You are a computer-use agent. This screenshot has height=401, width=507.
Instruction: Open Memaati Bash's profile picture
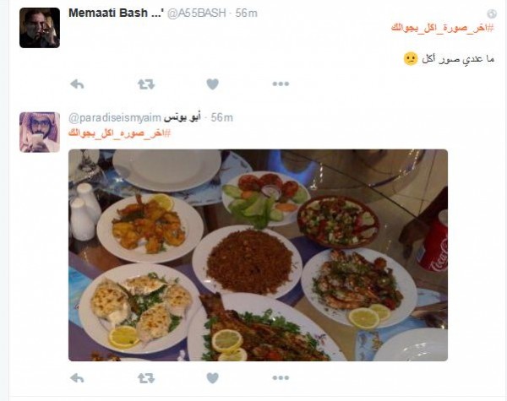click(x=40, y=28)
